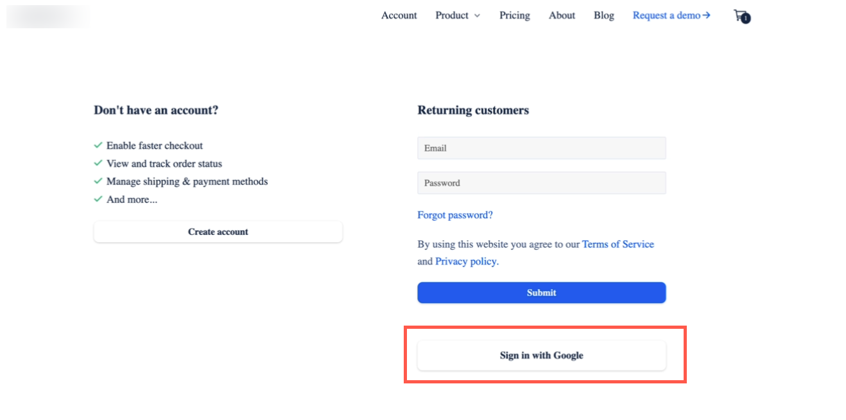The width and height of the screenshot is (846, 420).
Task: Go to the Blog section
Action: point(603,15)
